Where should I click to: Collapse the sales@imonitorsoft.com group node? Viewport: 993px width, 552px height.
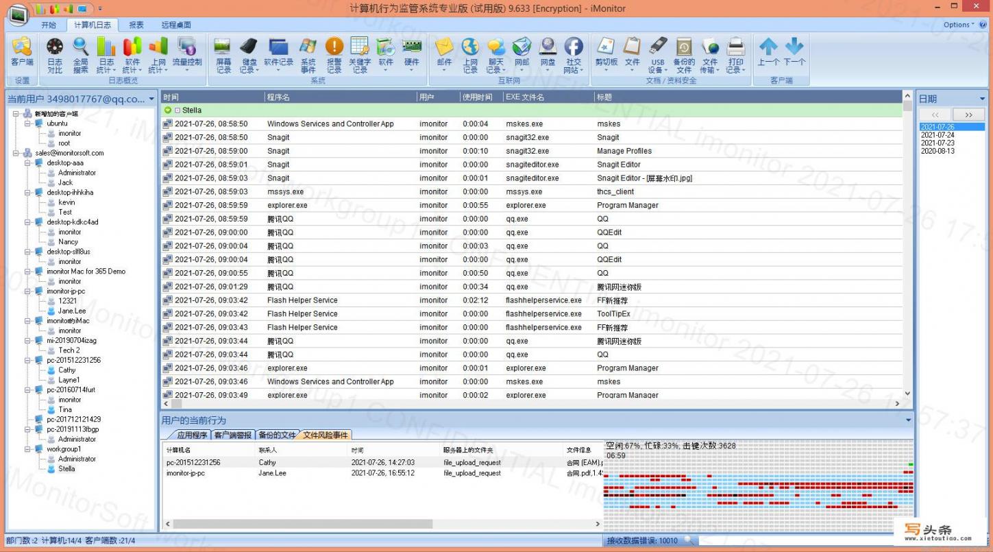(16, 153)
